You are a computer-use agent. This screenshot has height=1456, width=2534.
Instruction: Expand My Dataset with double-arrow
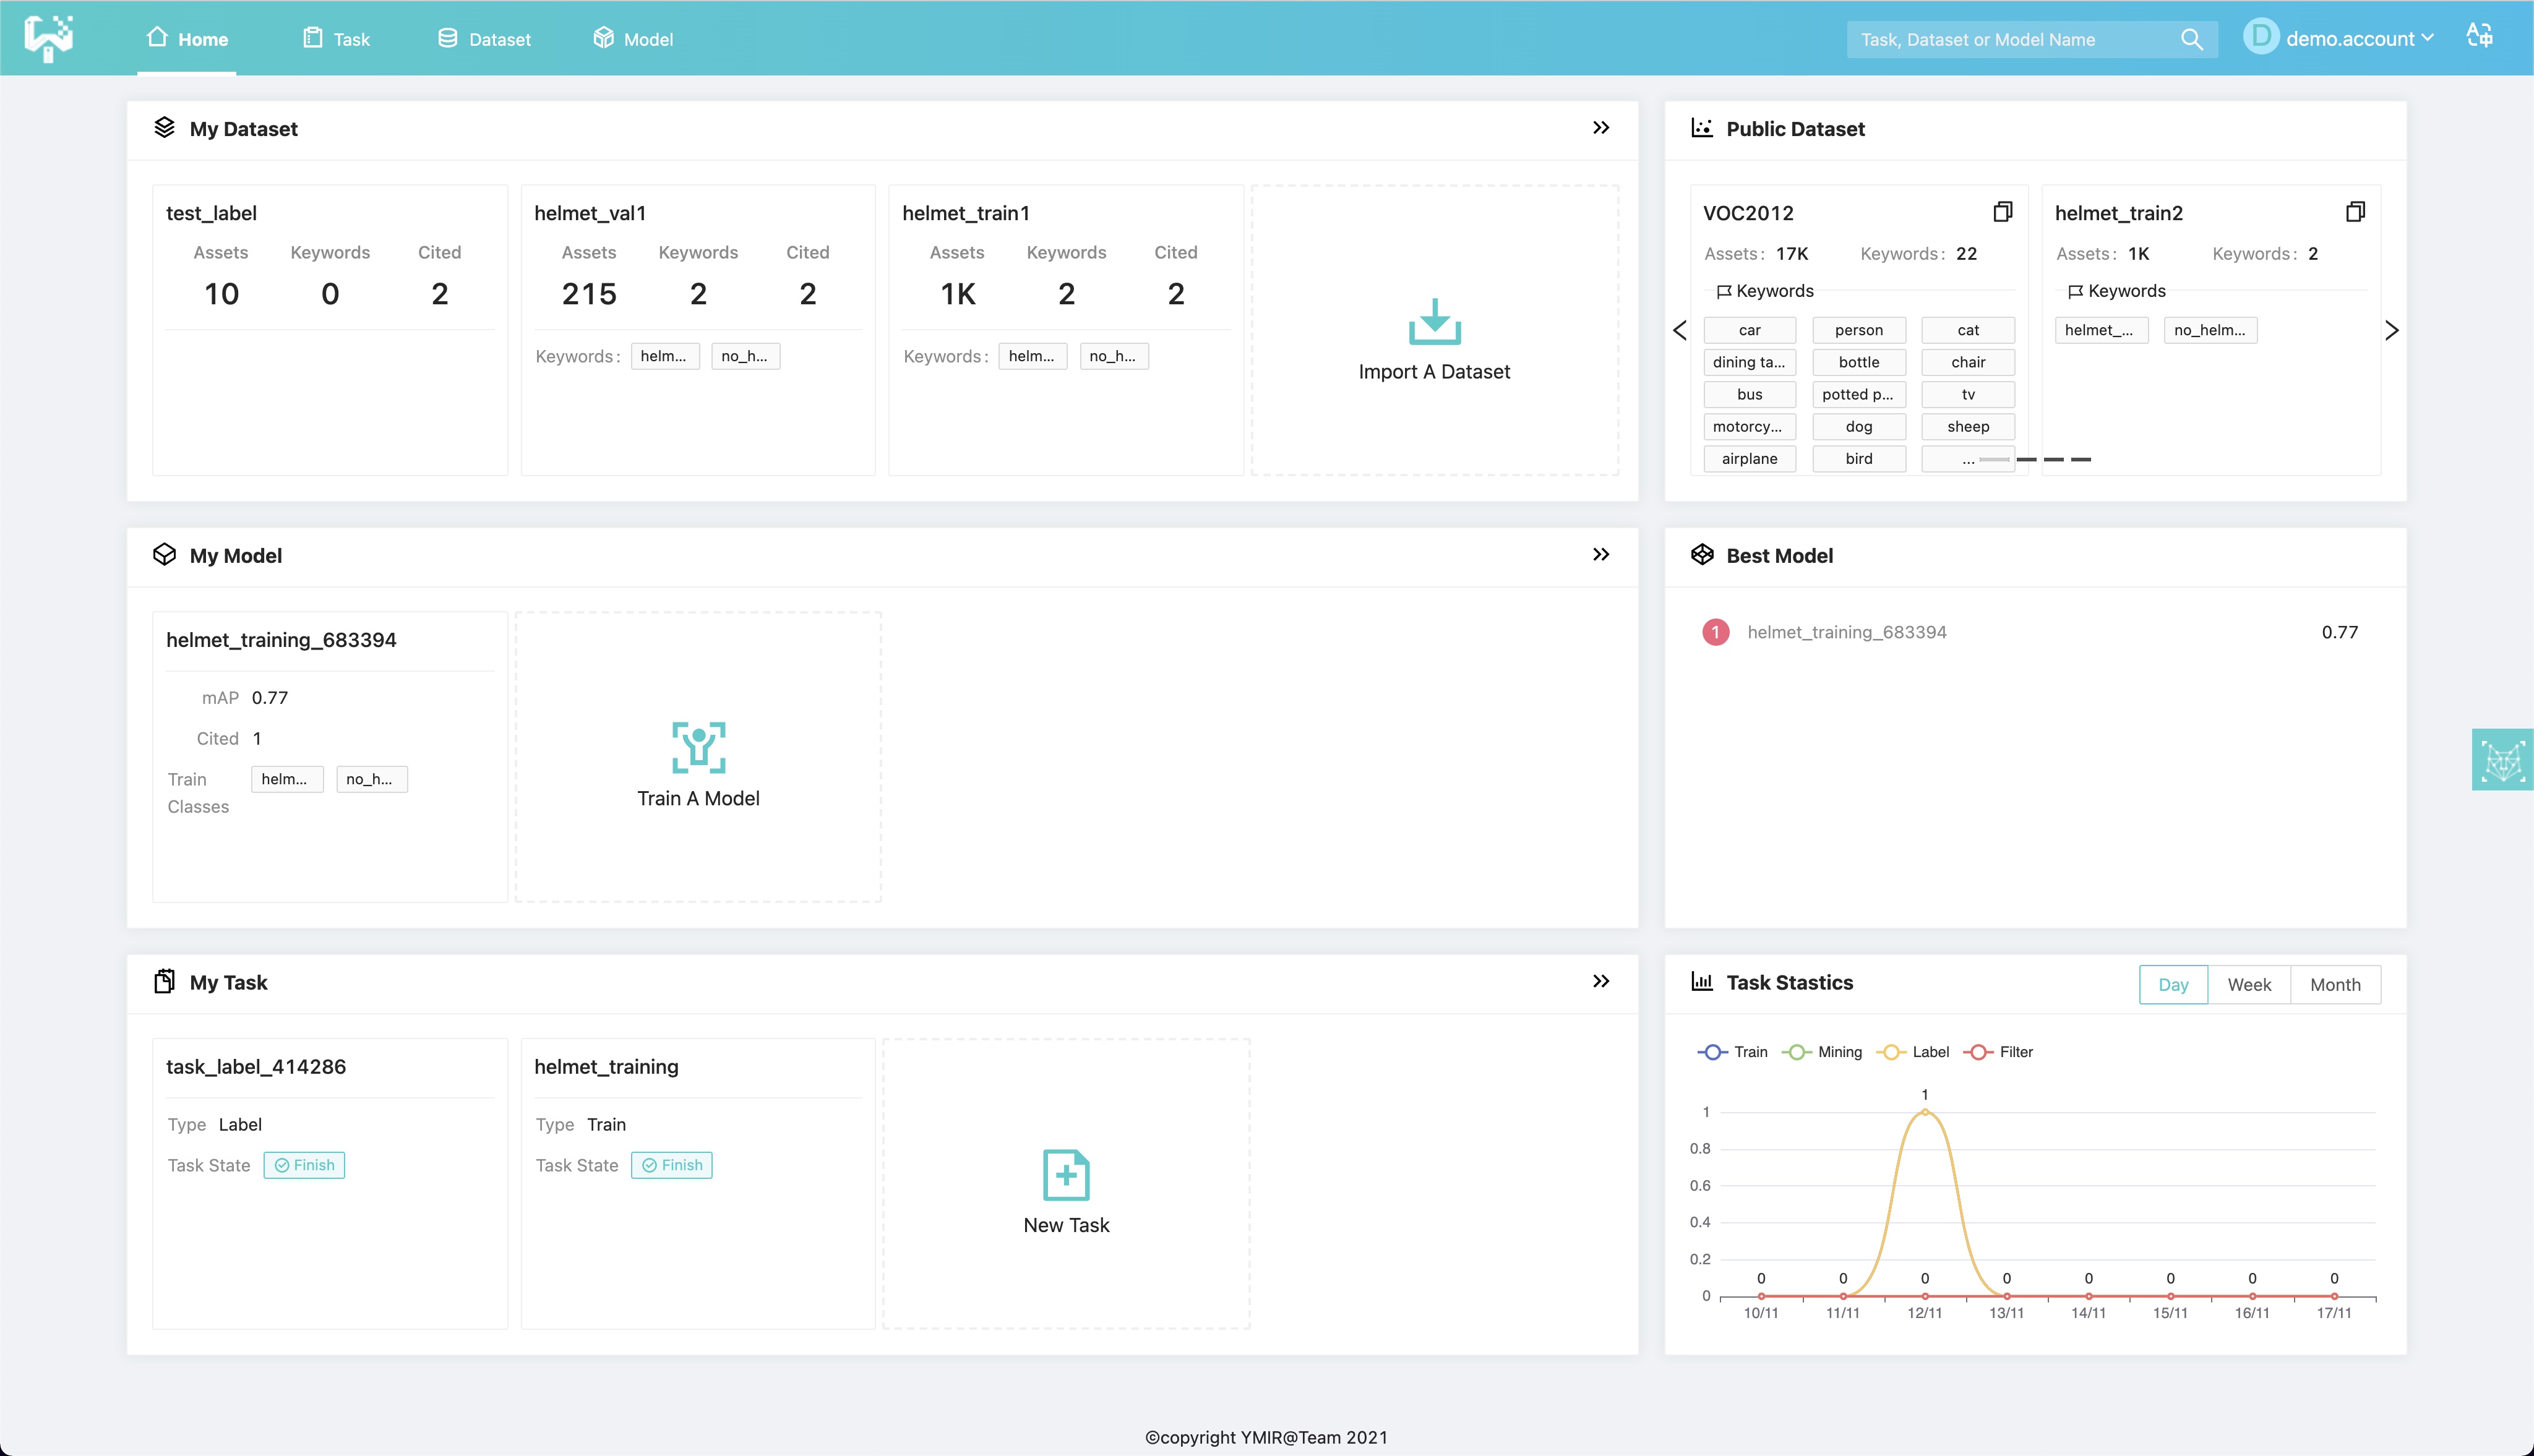(1601, 128)
